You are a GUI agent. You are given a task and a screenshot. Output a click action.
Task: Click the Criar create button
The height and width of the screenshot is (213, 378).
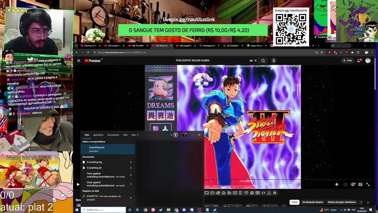[x=347, y=61]
